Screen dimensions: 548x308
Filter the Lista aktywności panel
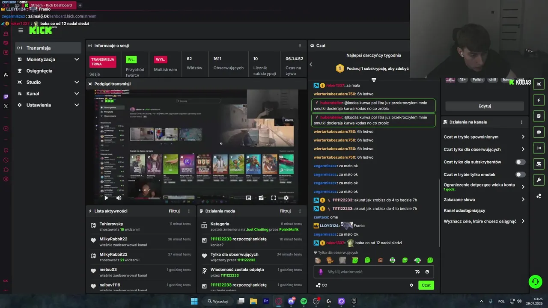point(174,211)
